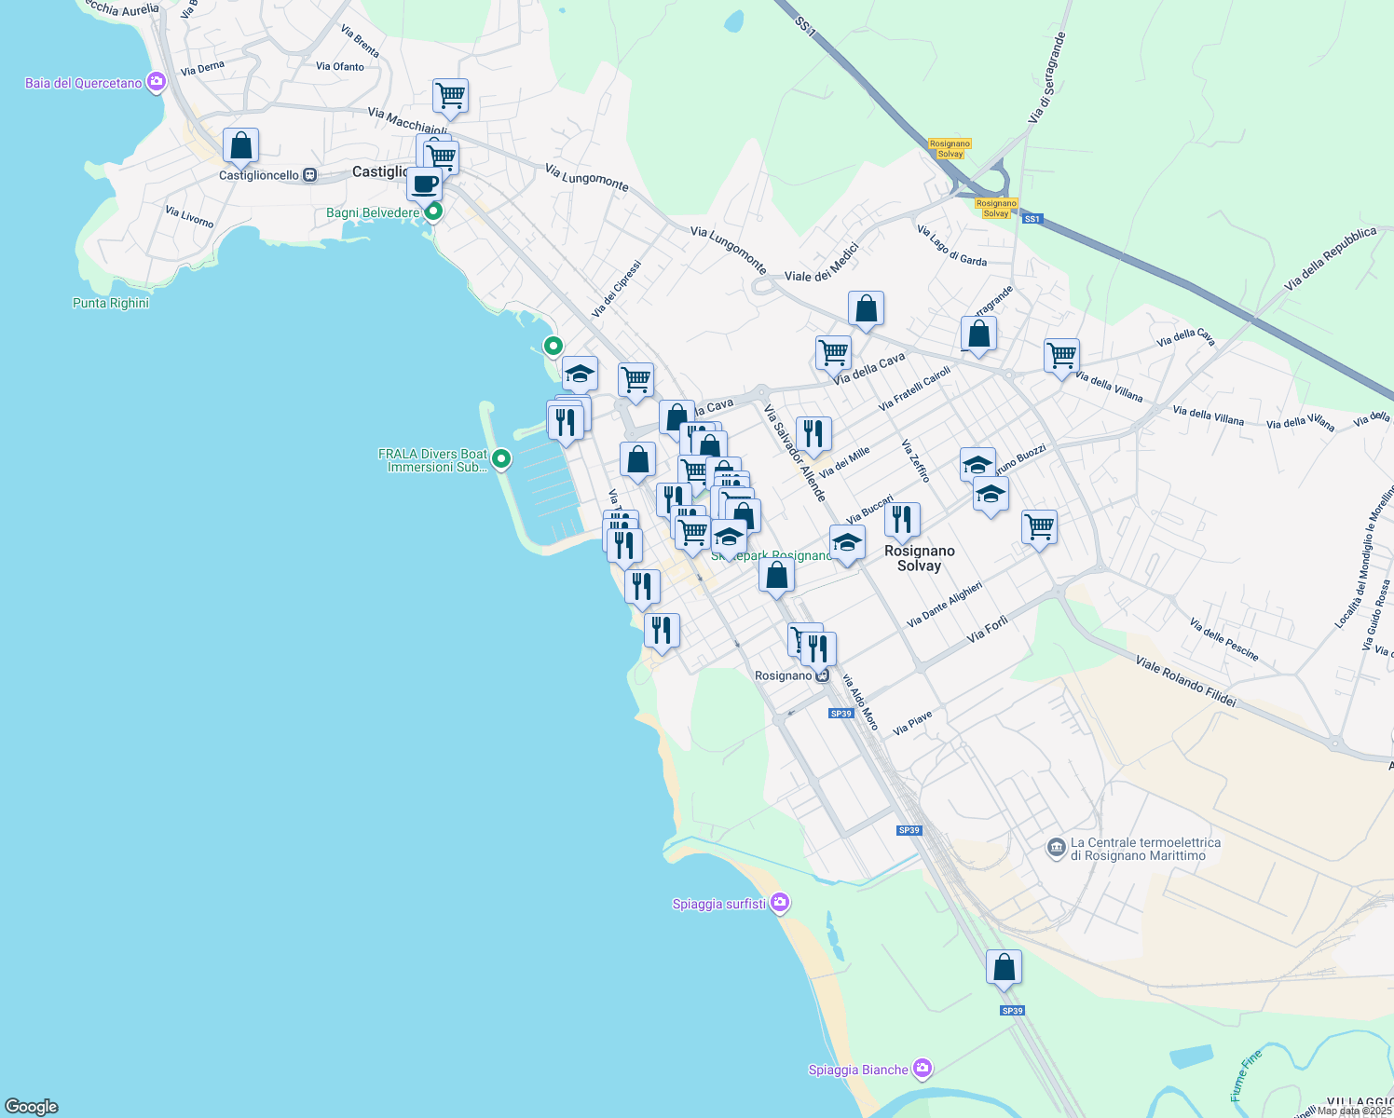Click the Baia del Quercetano camera icon
This screenshot has width=1394, height=1118.
point(157,83)
